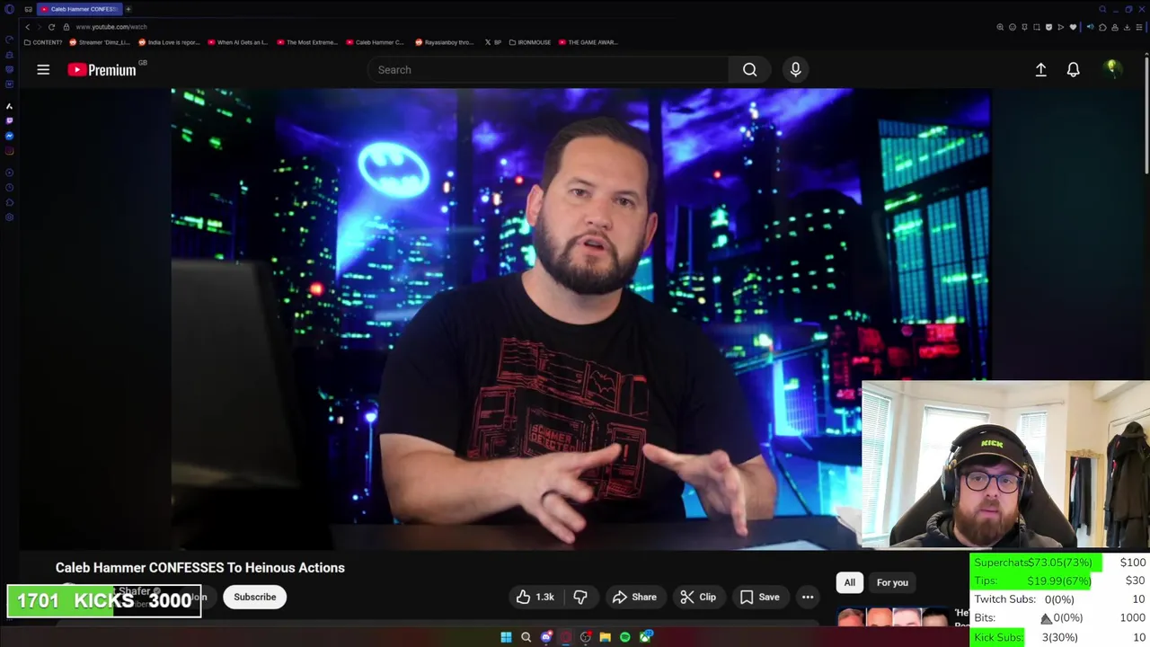This screenshot has height=647, width=1150.
Task: Open the Create upload icon
Action: click(x=1040, y=69)
